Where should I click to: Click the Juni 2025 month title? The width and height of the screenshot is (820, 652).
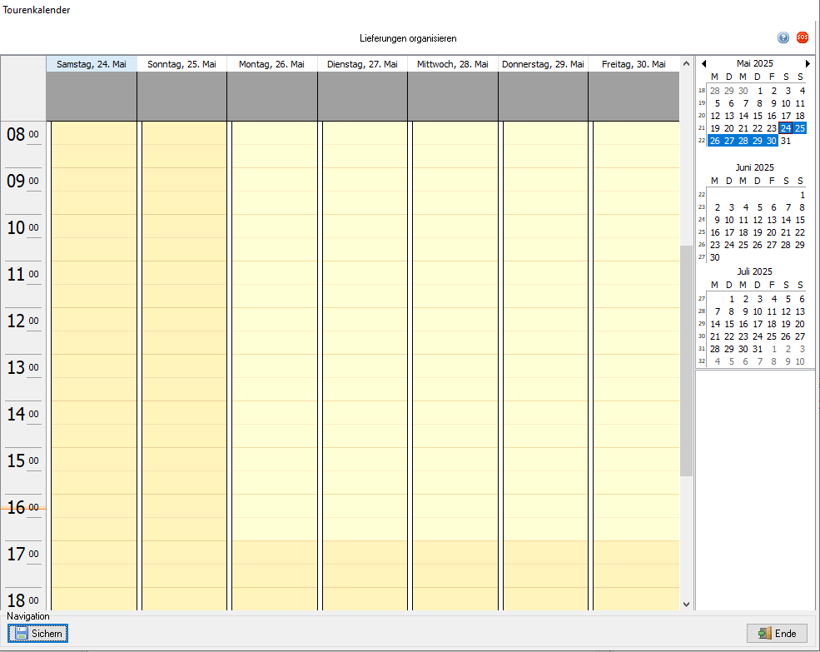point(754,167)
